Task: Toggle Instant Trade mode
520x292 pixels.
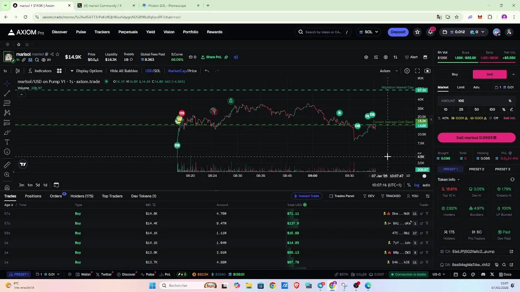Action: pos(306,196)
